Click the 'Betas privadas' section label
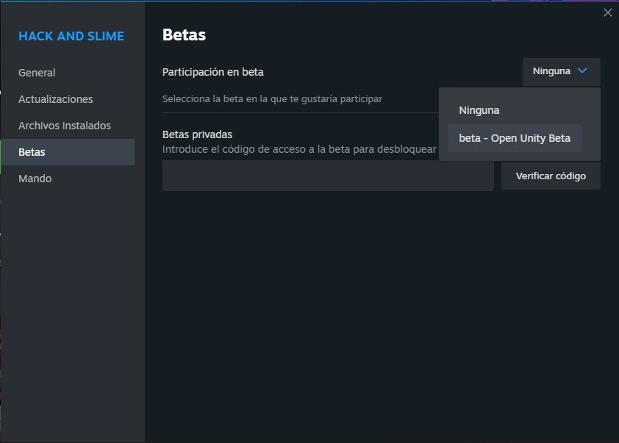 point(196,134)
